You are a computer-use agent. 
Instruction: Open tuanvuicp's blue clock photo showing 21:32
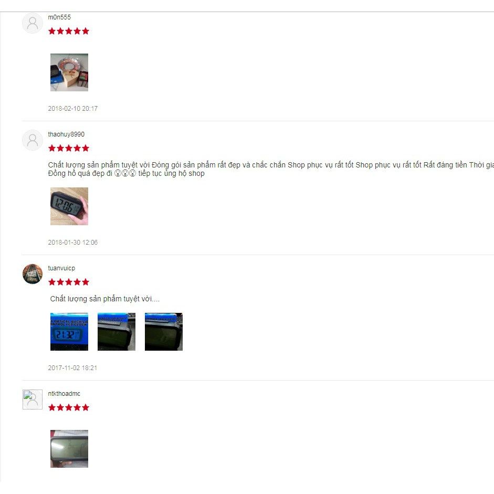(69, 332)
